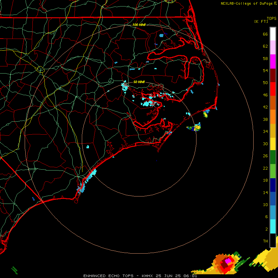The width and height of the screenshot is (278, 278).
Task: Click the magenta storm core echo
Action: click(228, 261)
